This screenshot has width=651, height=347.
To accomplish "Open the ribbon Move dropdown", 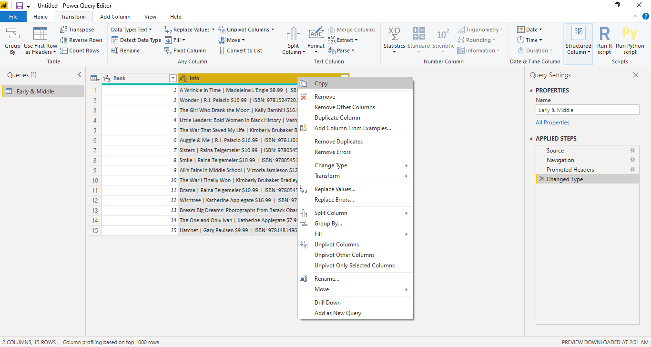I will point(231,40).
